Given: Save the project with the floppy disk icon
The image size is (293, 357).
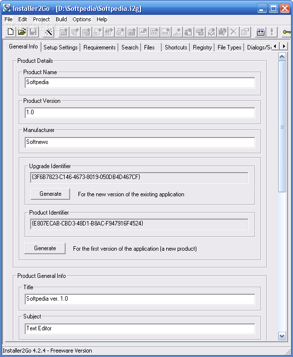Looking at the screenshot, I should (33, 32).
